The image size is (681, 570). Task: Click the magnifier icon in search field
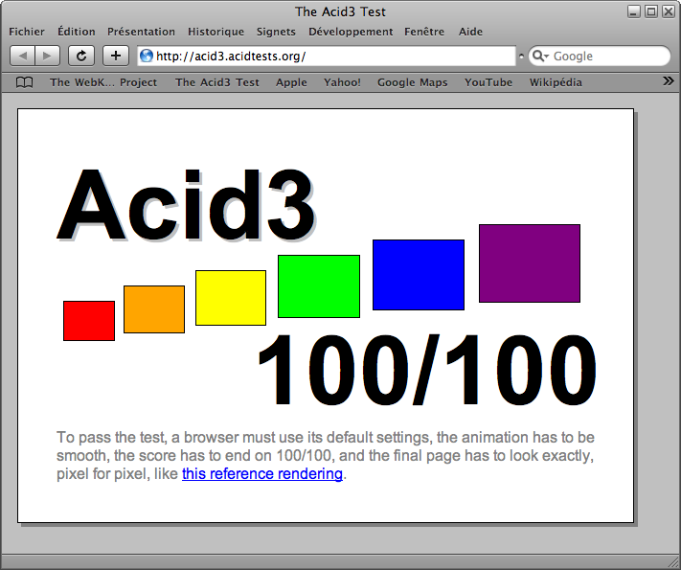[540, 57]
